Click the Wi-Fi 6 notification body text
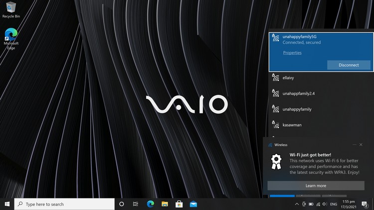This screenshot has width=374, height=210. [325, 166]
